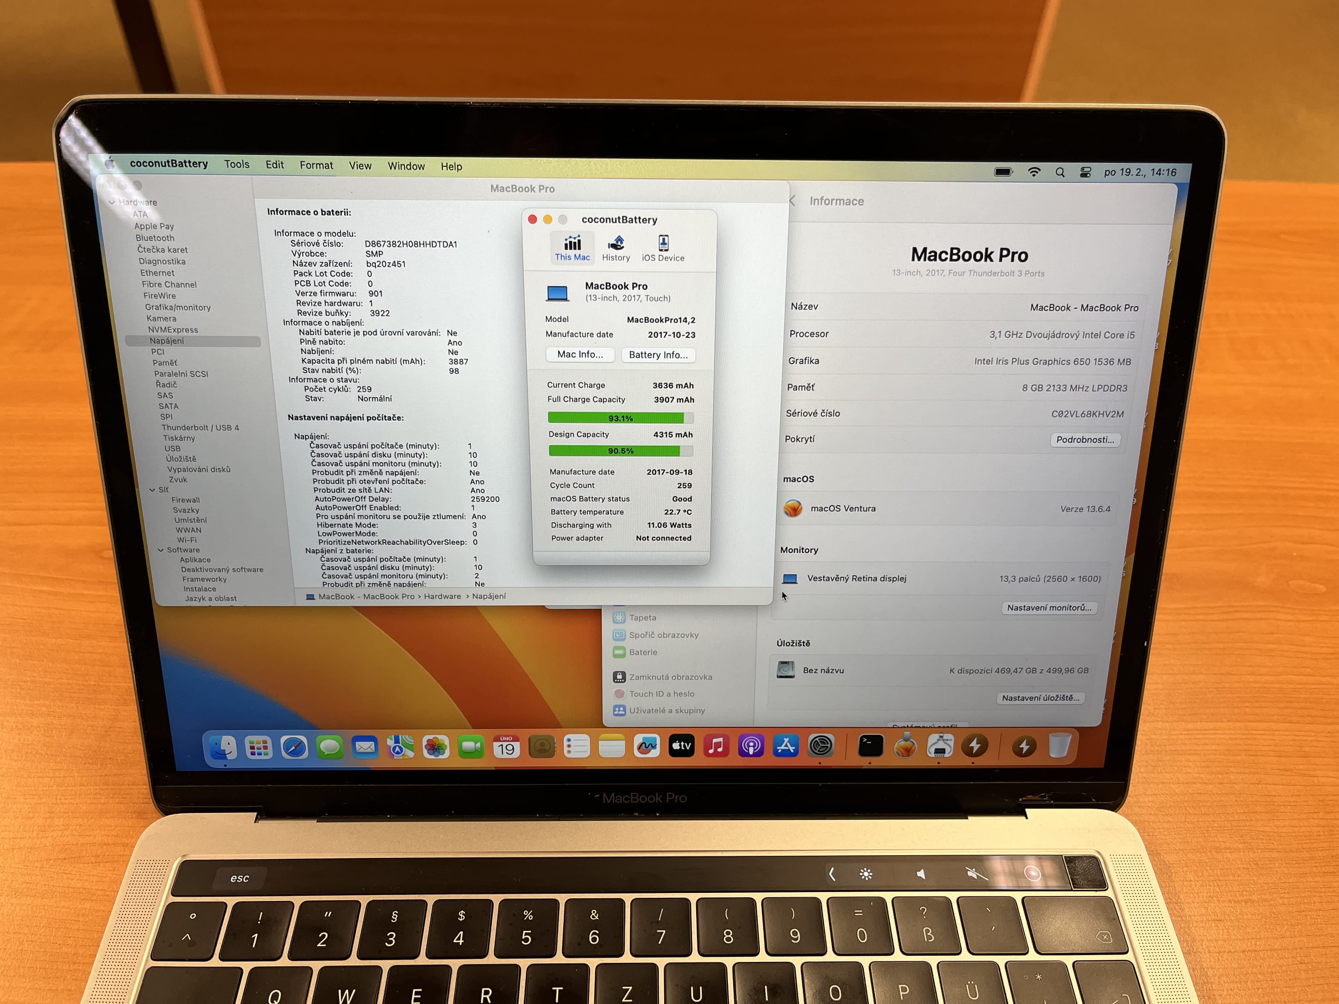Viewport: 1339px width, 1004px height.
Task: Open Spotlight search magnifier icon
Action: pos(1060,172)
